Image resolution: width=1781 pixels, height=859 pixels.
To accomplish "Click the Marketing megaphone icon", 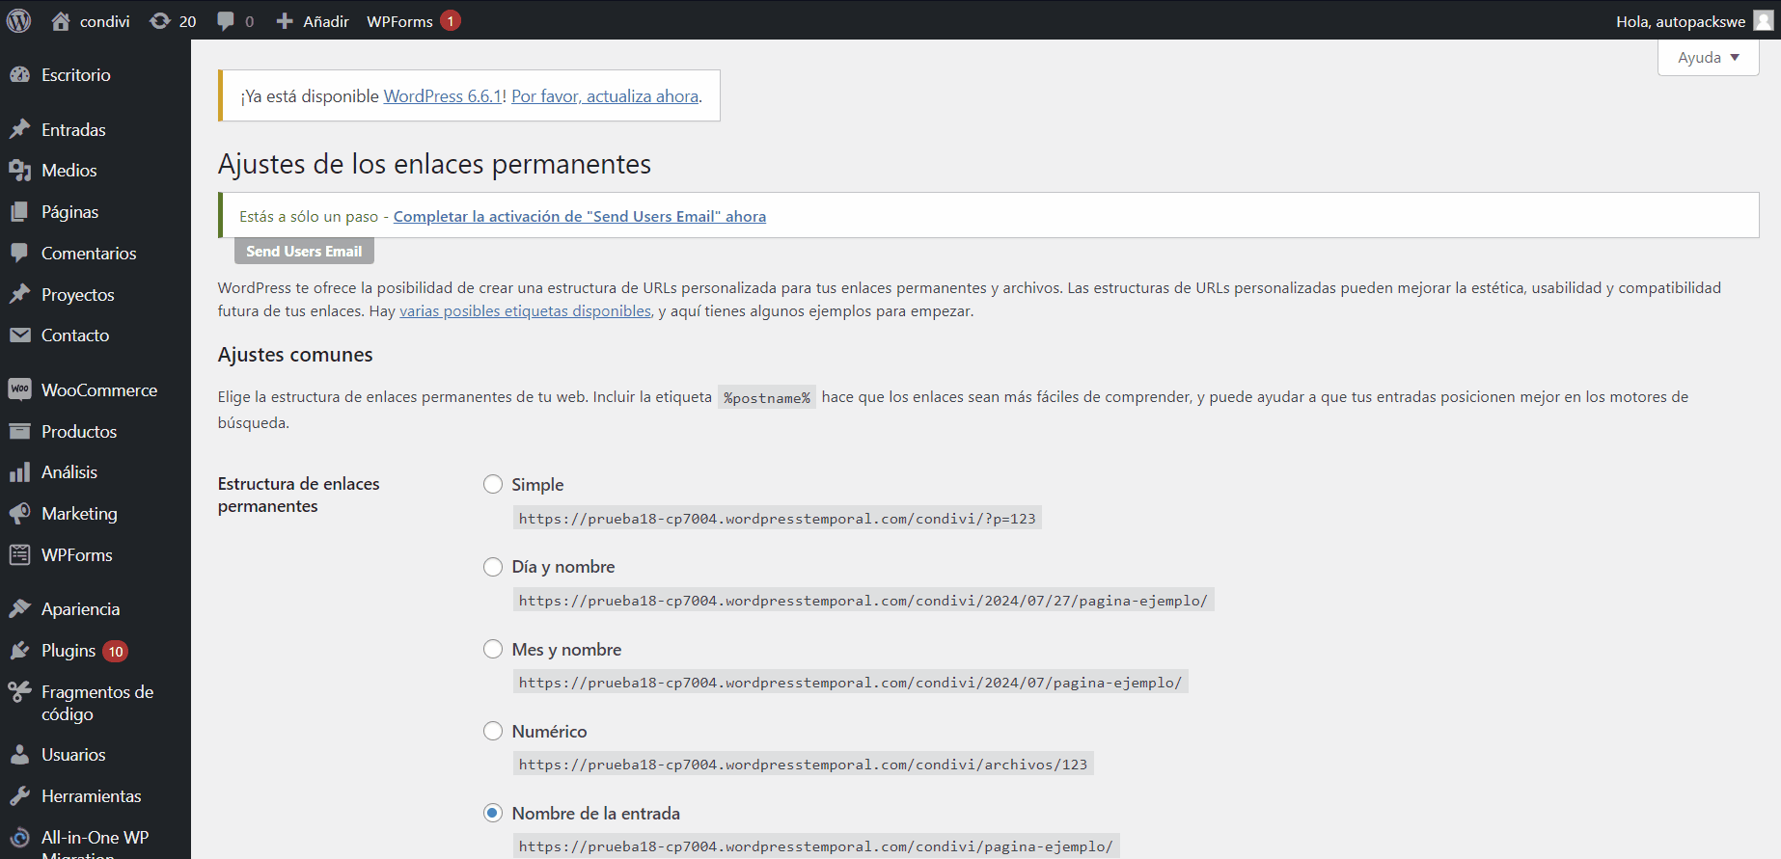I will [19, 514].
